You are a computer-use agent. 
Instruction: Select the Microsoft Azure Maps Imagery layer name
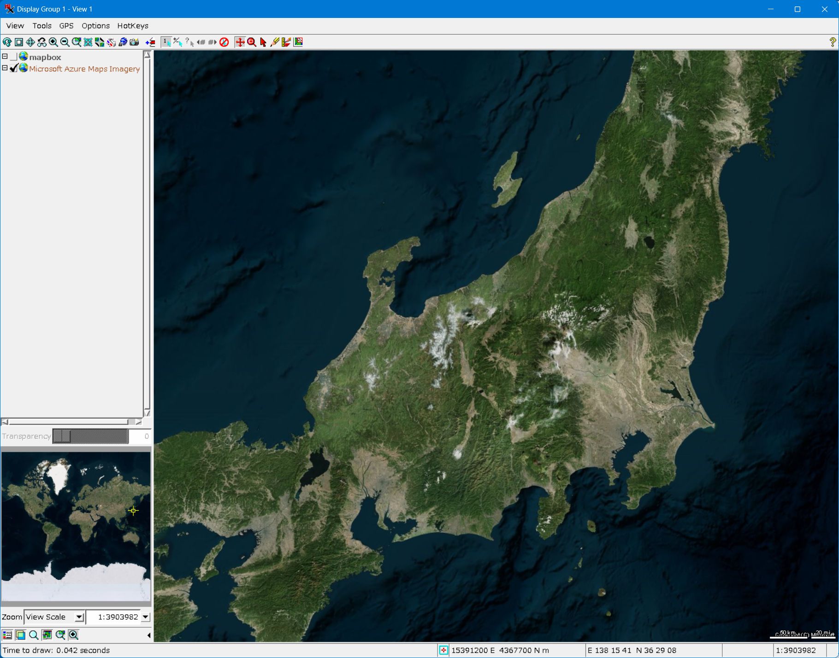(x=84, y=69)
